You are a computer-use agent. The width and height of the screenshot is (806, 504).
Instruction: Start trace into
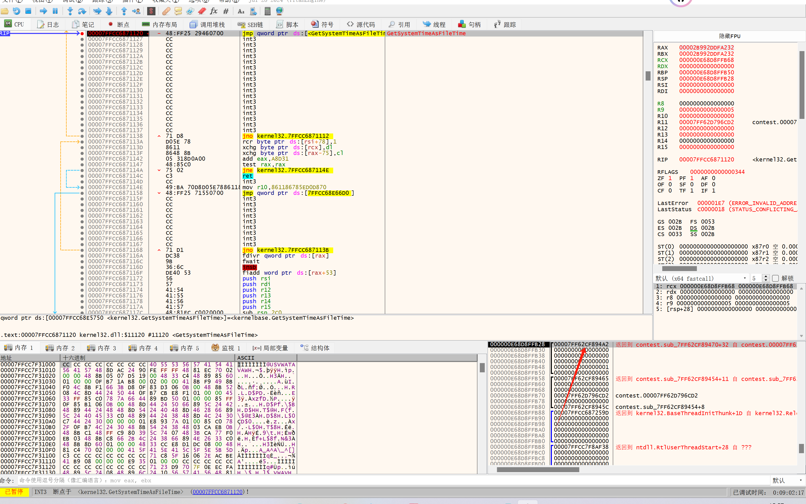[97, 11]
